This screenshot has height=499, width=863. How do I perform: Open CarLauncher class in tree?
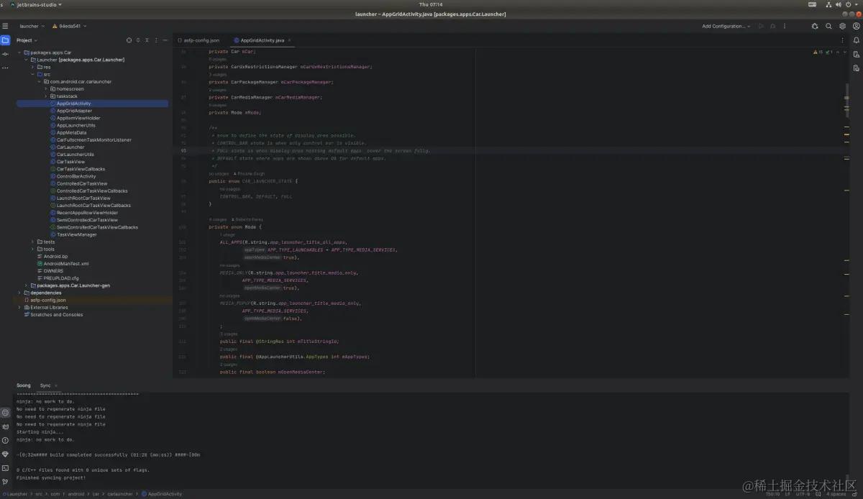point(70,147)
